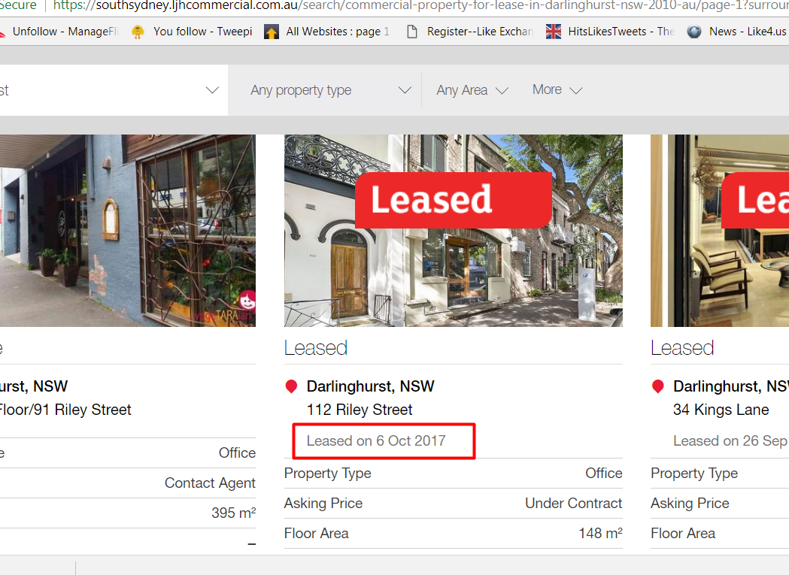Click the Contact Agent value
This screenshot has width=789, height=575.
(210, 483)
